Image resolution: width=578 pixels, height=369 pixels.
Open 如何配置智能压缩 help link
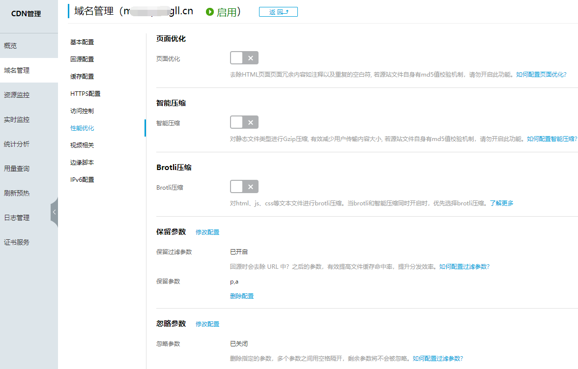(550, 139)
